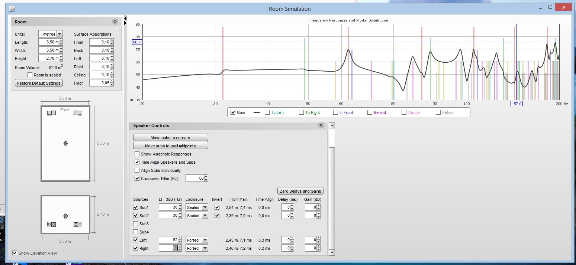Viewport: 576px width, 265px height.
Task: Select the left speaker icon in the top-down room plan
Action: pyautogui.click(x=52, y=113)
